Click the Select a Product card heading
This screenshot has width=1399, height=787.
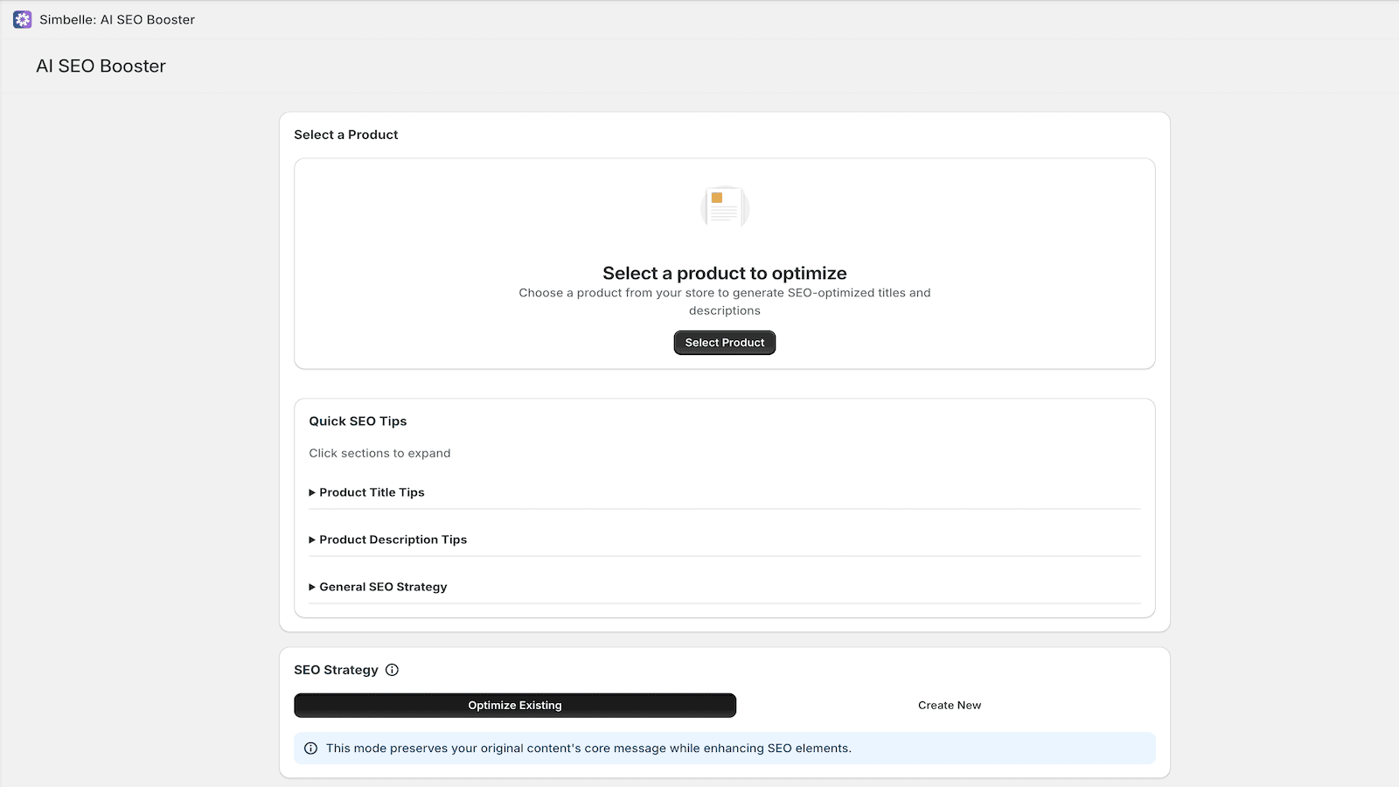click(345, 135)
